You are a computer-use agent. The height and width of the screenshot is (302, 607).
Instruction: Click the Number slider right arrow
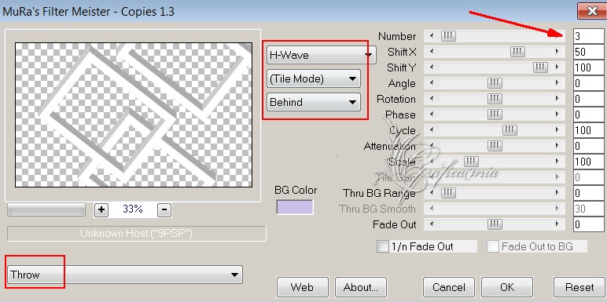click(557, 36)
